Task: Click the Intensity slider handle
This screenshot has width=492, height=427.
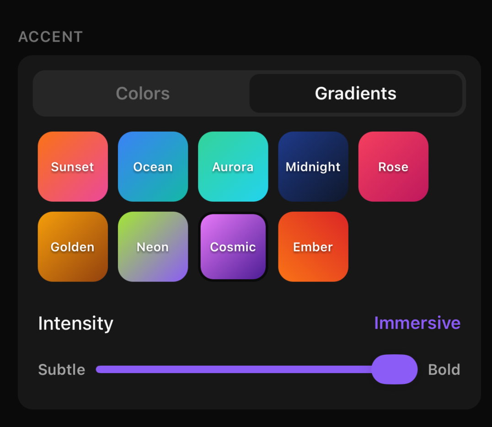Action: coord(394,369)
